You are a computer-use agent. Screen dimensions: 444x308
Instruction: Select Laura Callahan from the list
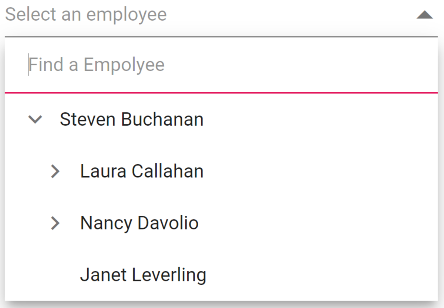(142, 172)
